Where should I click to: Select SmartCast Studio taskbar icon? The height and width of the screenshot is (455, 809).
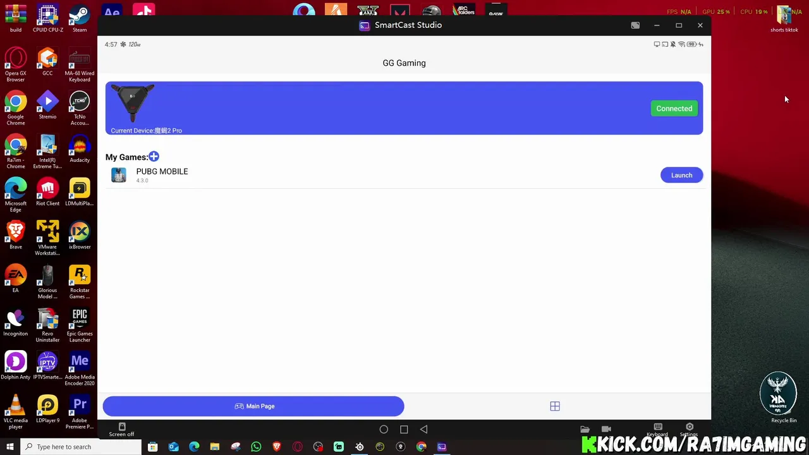point(442,447)
